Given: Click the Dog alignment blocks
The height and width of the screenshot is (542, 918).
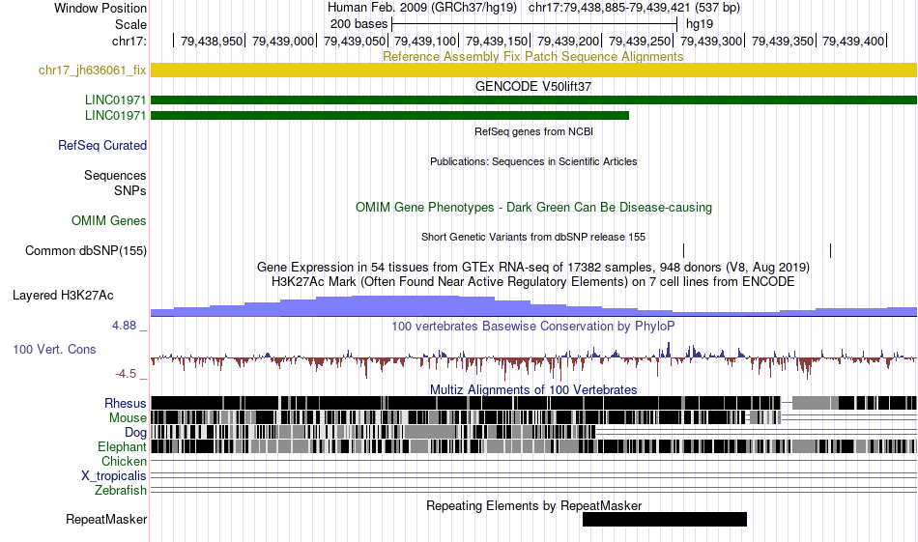Looking at the screenshot, I should (374, 432).
